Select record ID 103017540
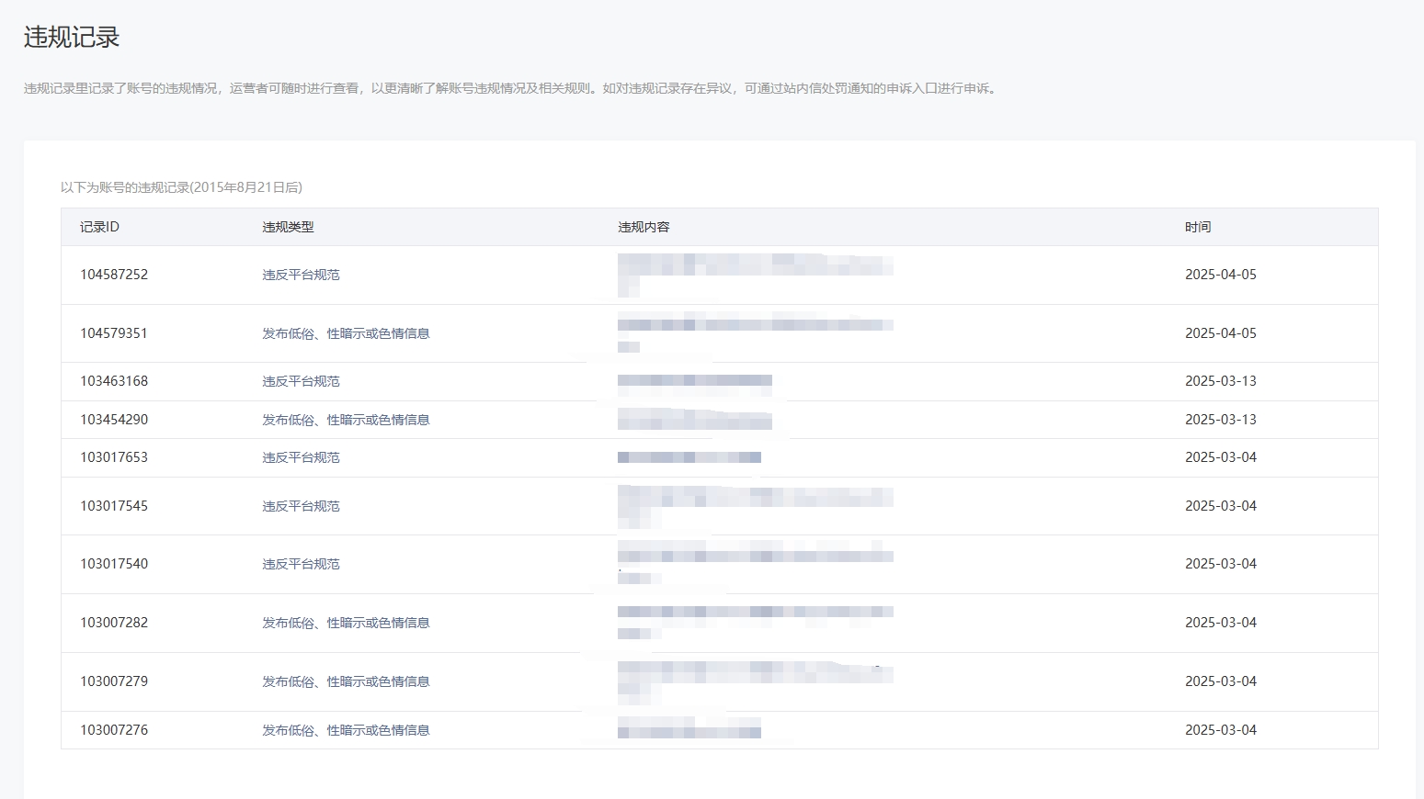Image resolution: width=1424 pixels, height=799 pixels. tap(114, 564)
